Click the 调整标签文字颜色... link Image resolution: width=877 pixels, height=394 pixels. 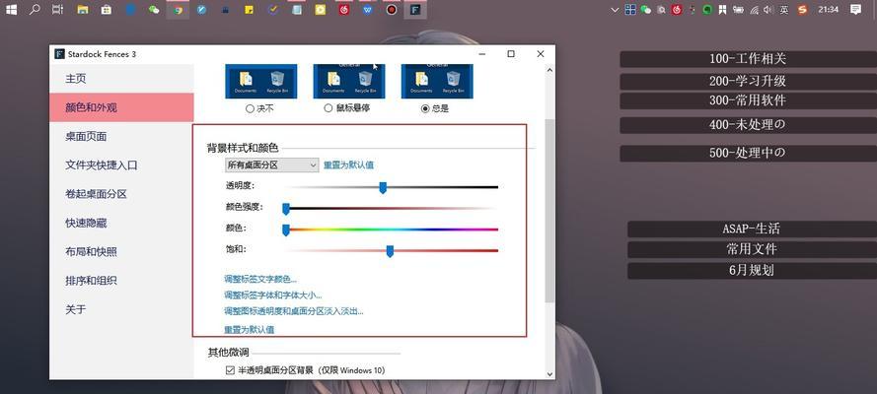point(260,279)
